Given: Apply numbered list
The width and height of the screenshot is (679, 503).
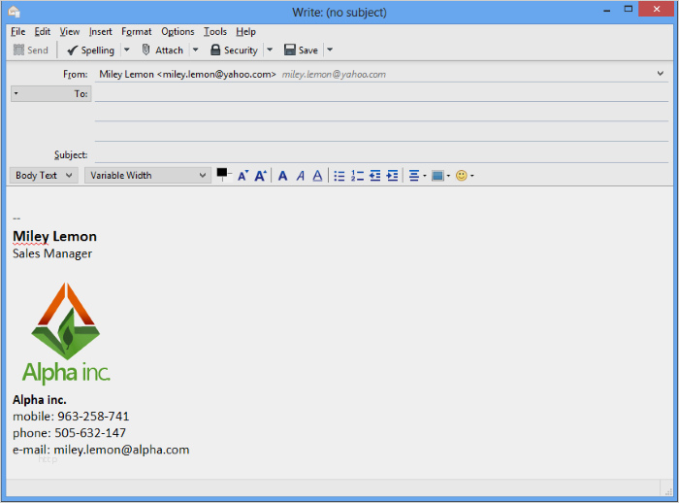Looking at the screenshot, I should [357, 176].
